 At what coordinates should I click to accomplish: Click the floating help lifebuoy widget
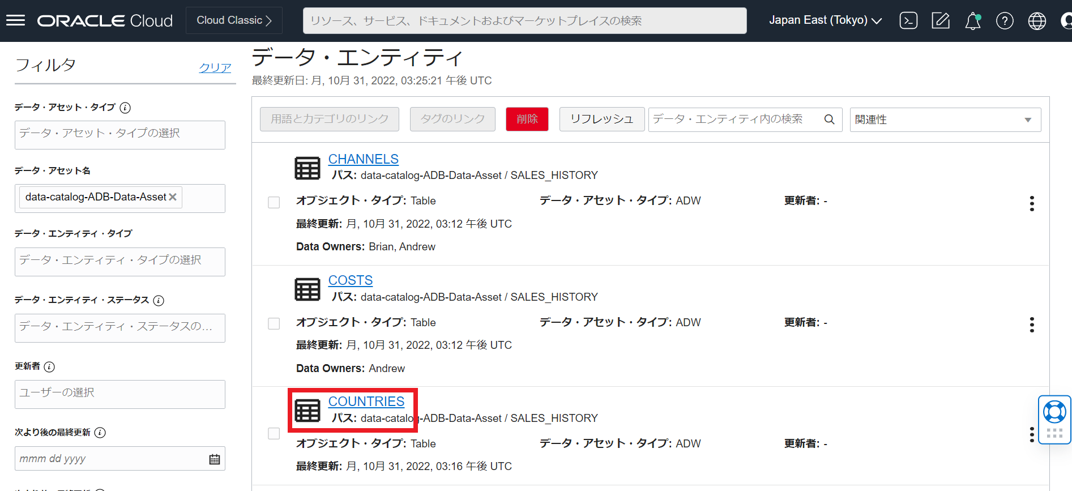(1054, 412)
